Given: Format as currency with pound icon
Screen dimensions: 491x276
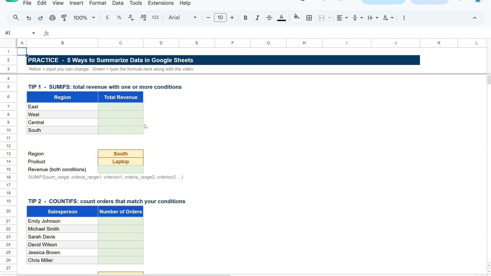Looking at the screenshot, I should (107, 17).
